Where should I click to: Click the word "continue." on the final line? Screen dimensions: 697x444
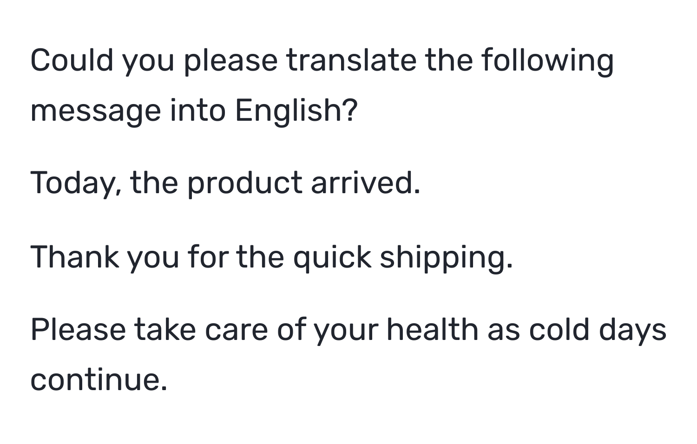99,380
